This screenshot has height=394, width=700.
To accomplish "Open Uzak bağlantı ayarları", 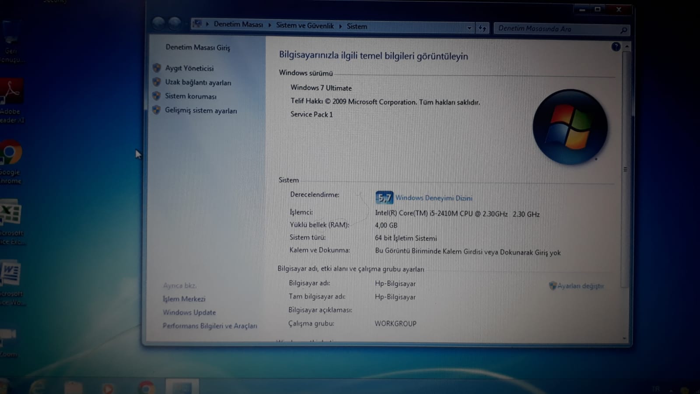I will click(198, 82).
